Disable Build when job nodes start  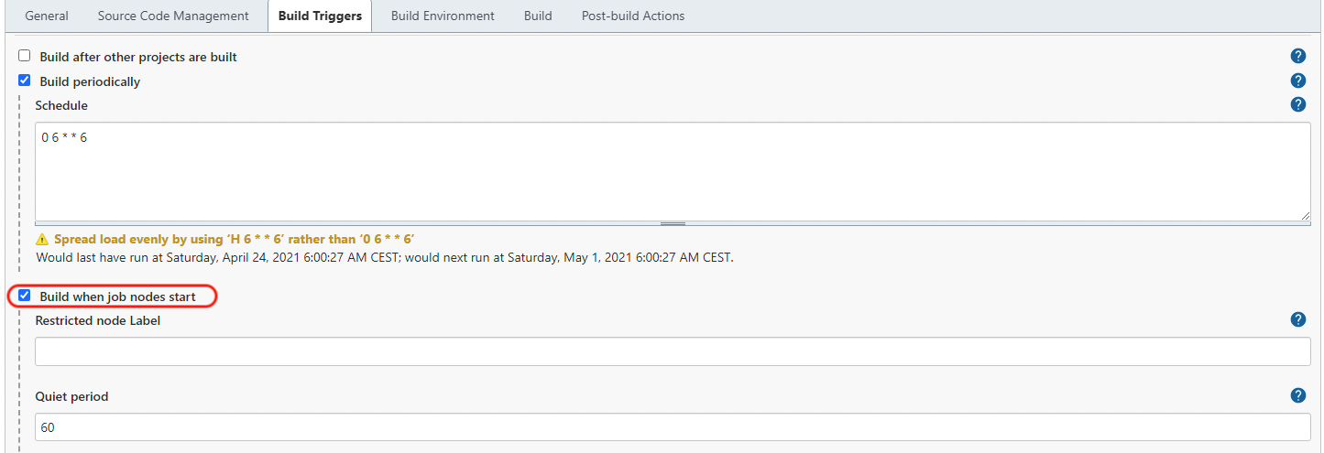[25, 296]
